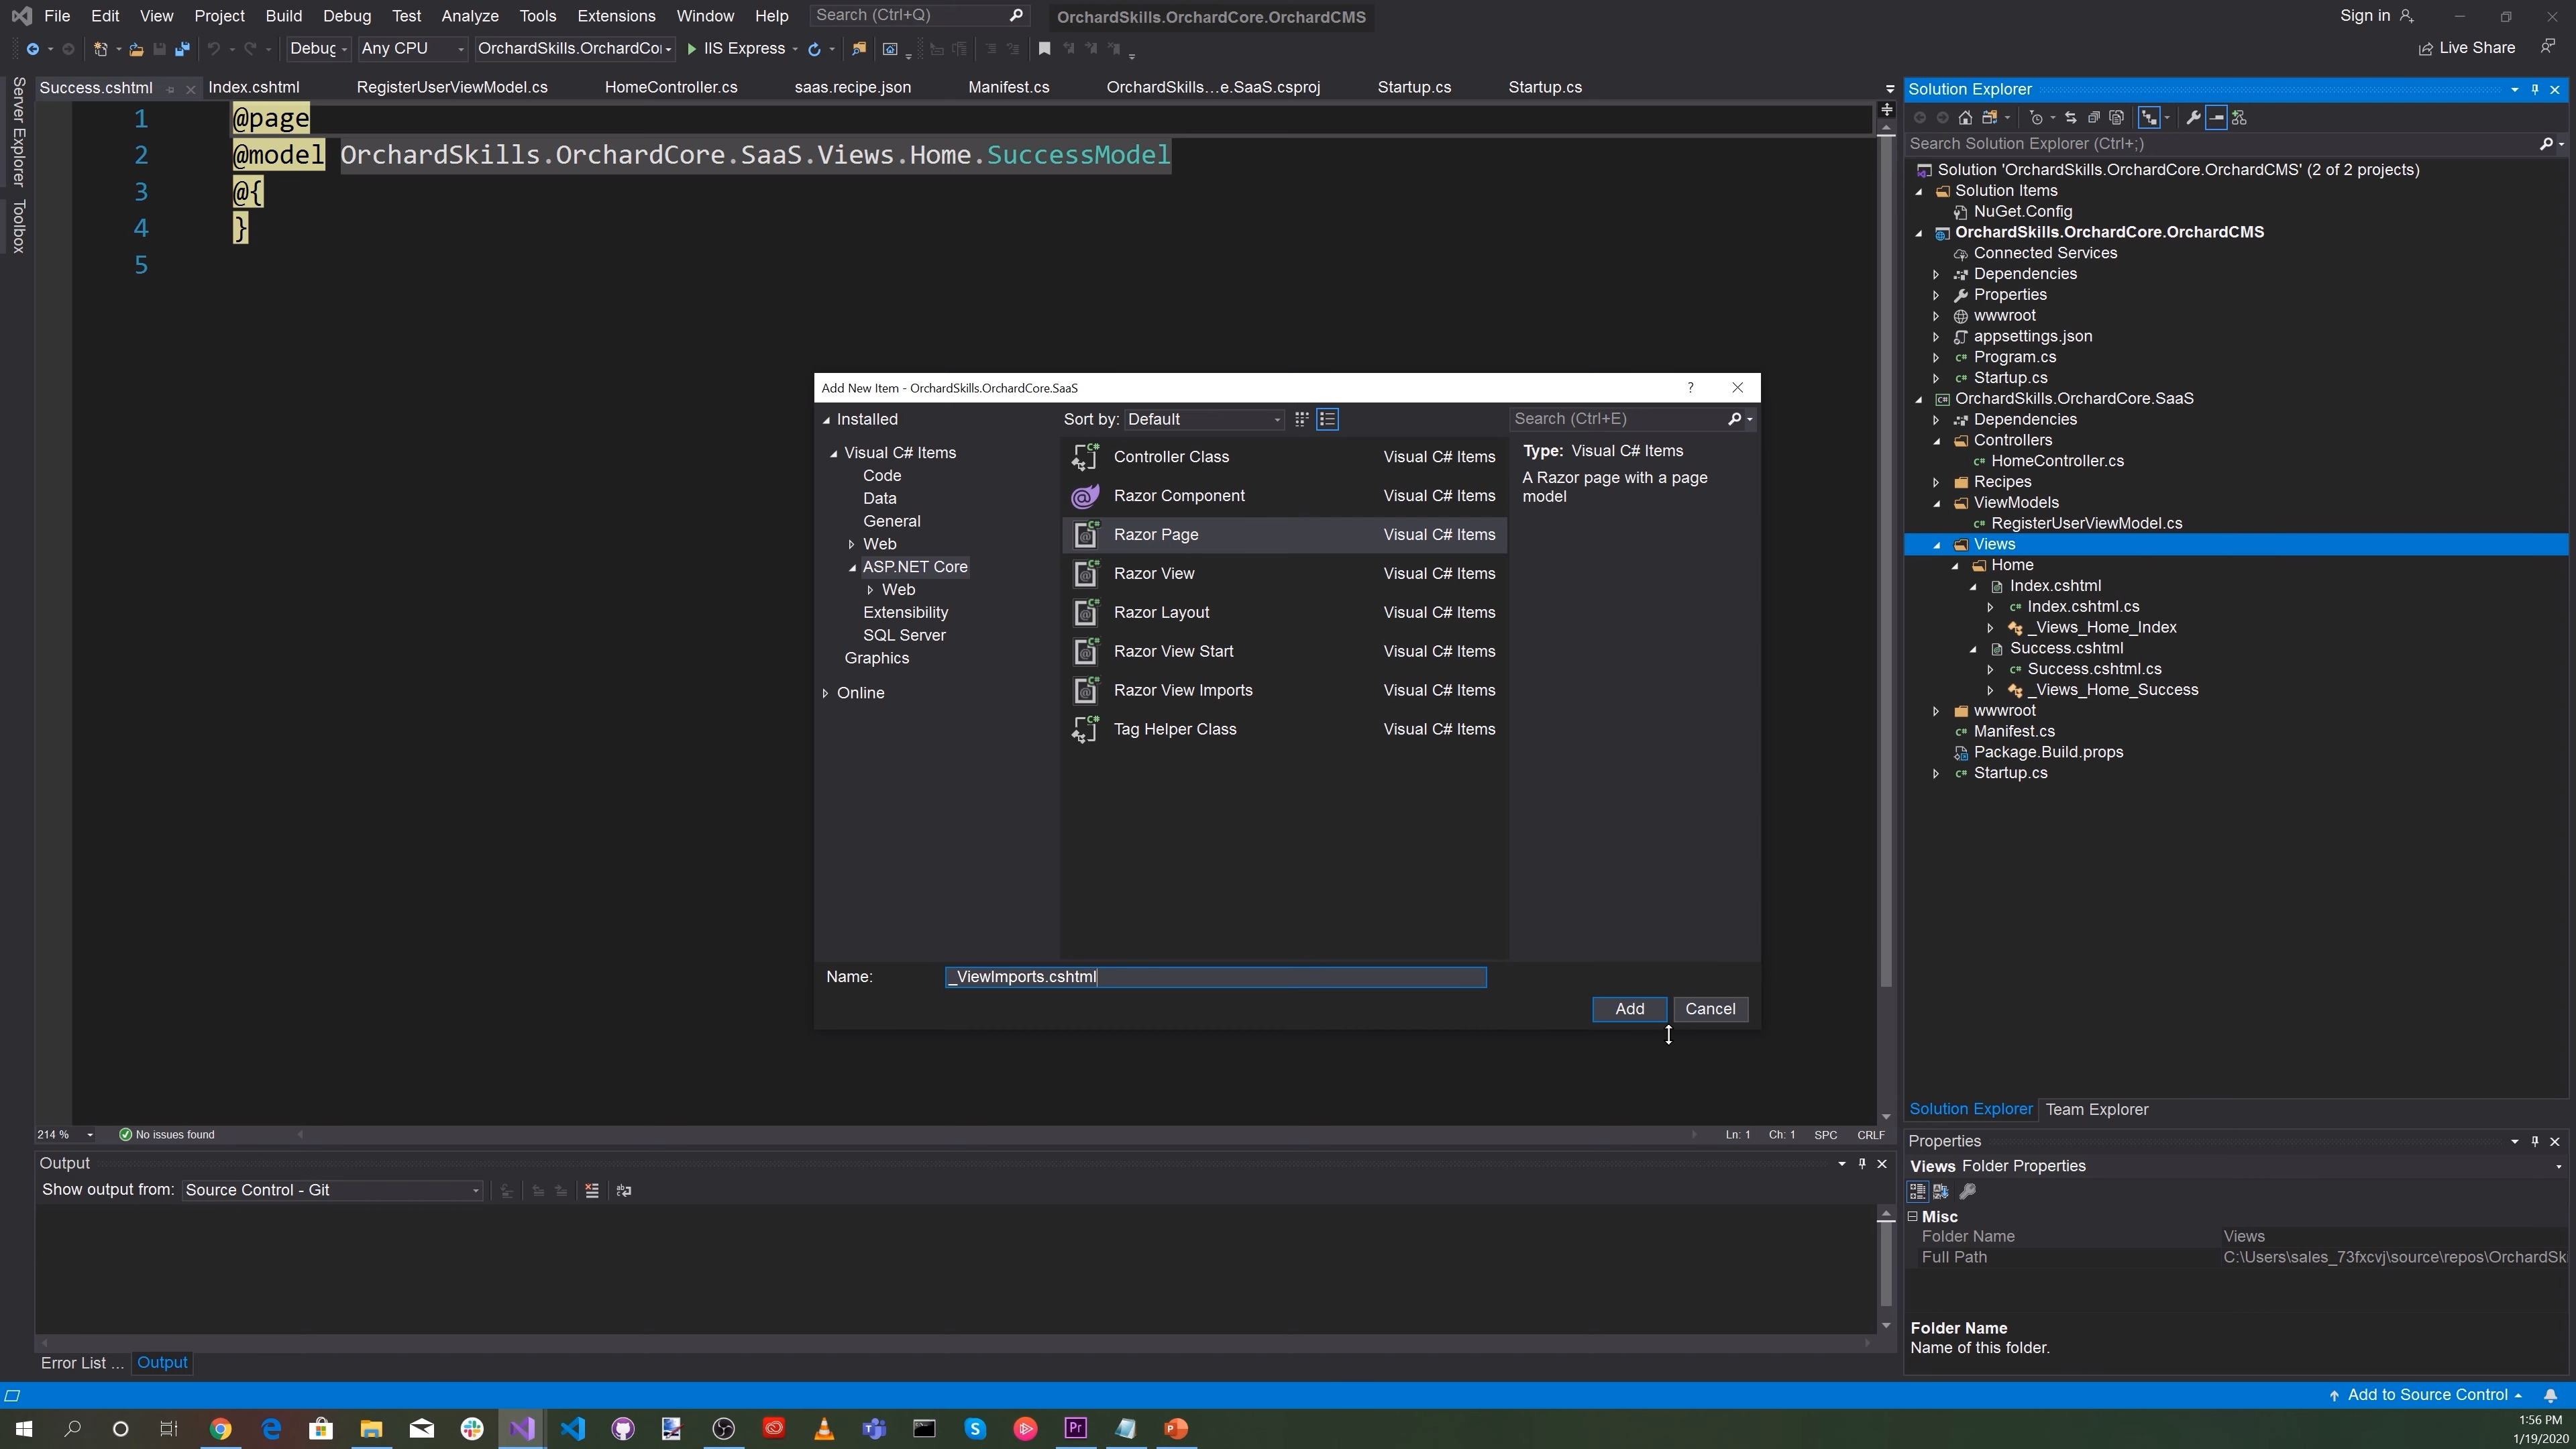Open File Explorer from the taskbar
Image resolution: width=2576 pixels, height=1449 pixels.
[371, 1429]
